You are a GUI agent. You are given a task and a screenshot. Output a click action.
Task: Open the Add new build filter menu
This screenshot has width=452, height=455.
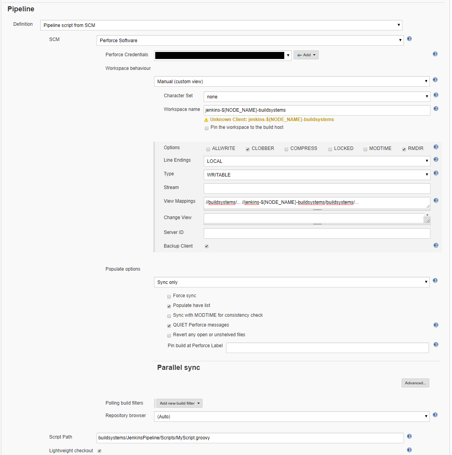[x=179, y=403]
